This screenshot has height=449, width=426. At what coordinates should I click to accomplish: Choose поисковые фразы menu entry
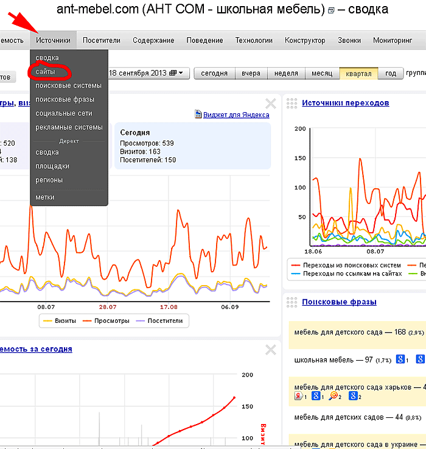pos(65,99)
